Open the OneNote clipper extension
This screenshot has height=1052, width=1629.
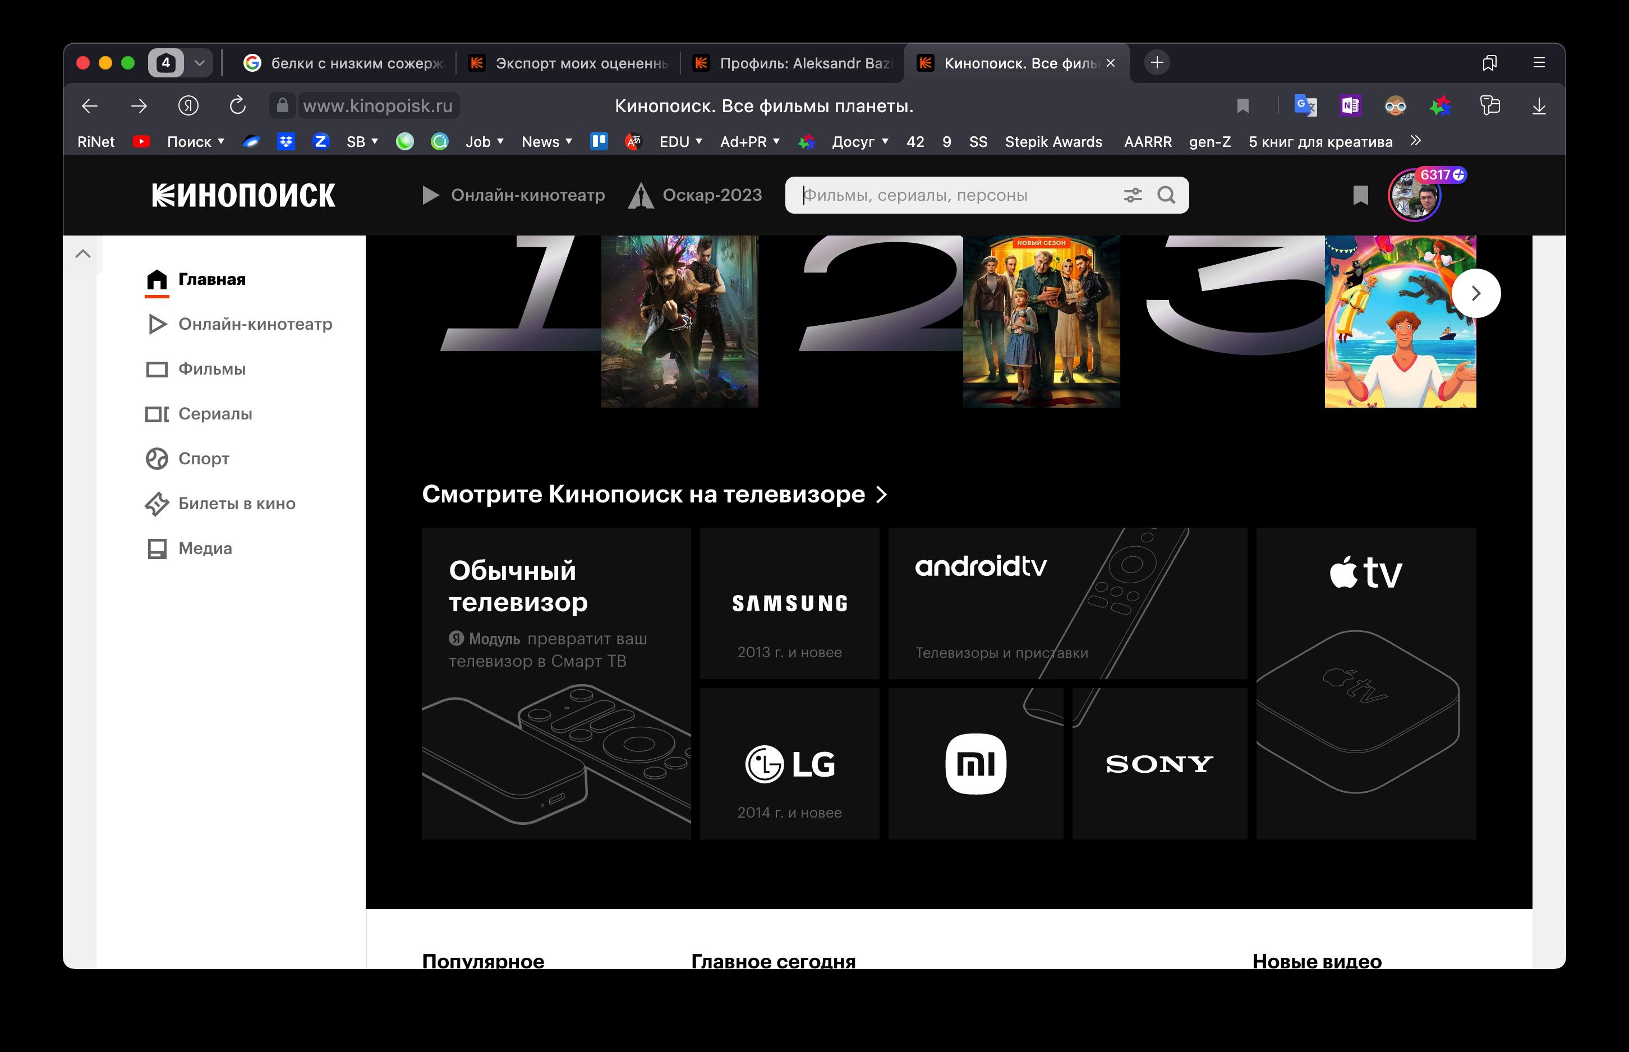(1350, 106)
